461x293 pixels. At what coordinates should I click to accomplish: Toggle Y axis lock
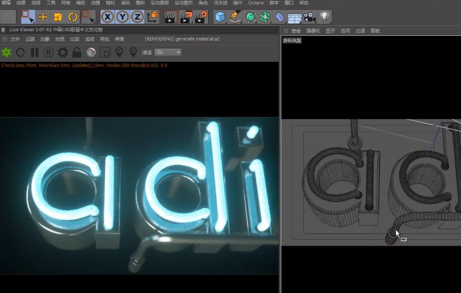click(x=122, y=17)
